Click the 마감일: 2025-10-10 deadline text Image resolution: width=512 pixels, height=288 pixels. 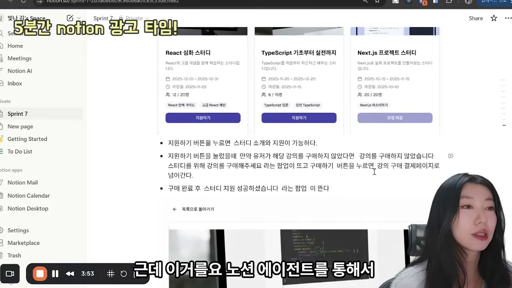381,87
